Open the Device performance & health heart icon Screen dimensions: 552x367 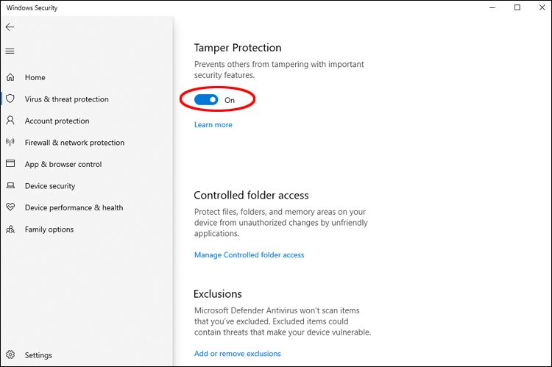point(10,207)
